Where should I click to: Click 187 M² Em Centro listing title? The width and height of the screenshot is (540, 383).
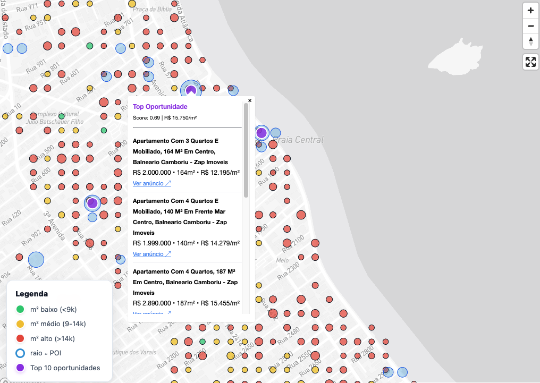[185, 282]
